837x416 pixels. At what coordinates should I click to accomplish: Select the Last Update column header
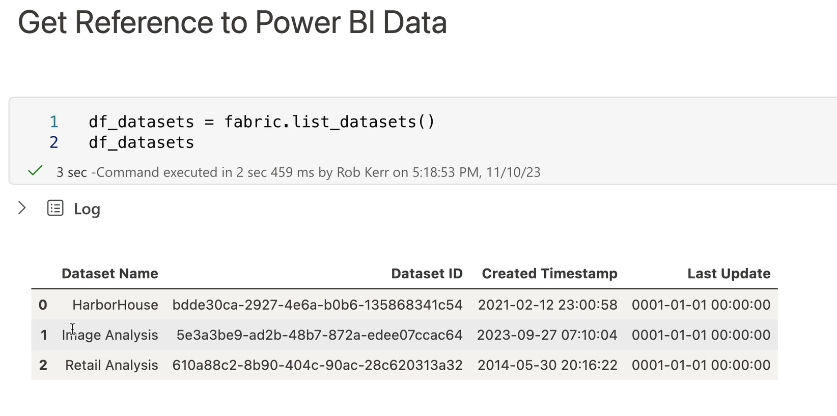point(729,274)
